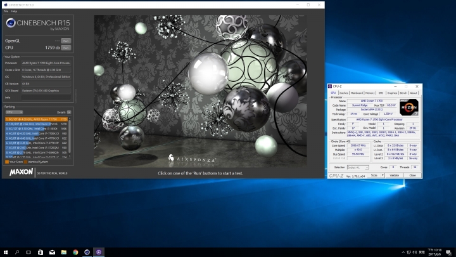Open the File menu in Cinebench

point(6,11)
